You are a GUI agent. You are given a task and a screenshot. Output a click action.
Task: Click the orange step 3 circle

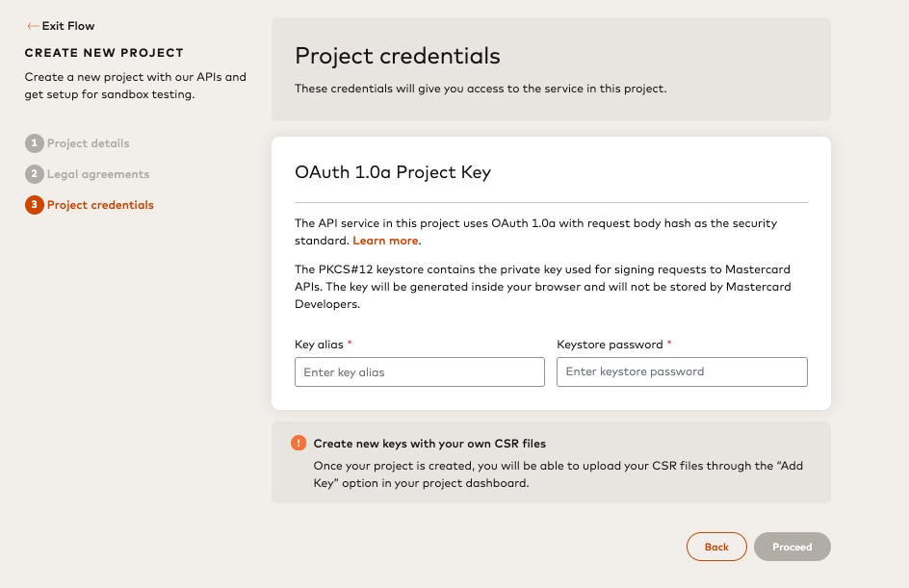[x=35, y=205]
